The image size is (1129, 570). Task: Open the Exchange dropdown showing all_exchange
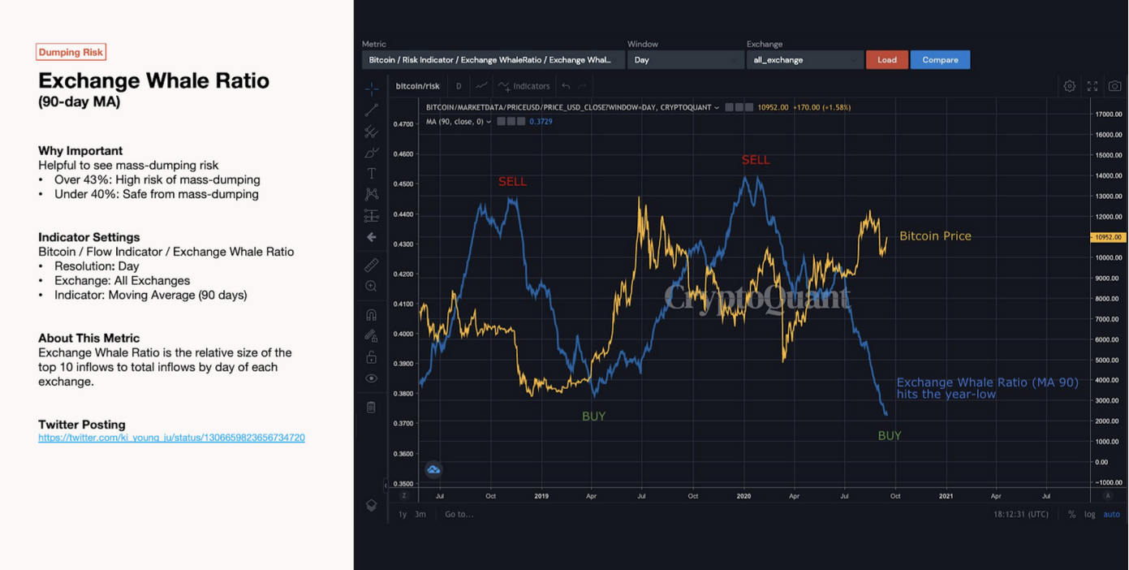click(x=804, y=60)
